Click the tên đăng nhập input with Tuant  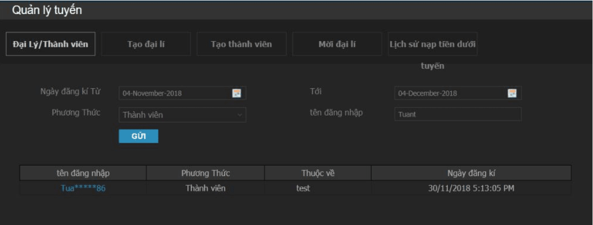[458, 114]
